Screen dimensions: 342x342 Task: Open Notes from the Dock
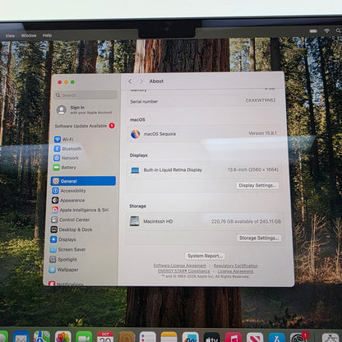point(169,337)
